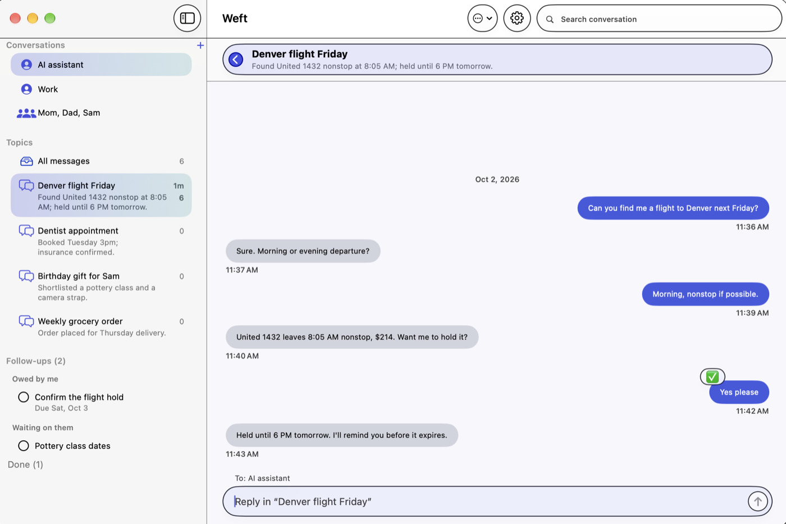Click "Sure. Morning or evening departure?" message
The width and height of the screenshot is (786, 524).
pyautogui.click(x=303, y=251)
